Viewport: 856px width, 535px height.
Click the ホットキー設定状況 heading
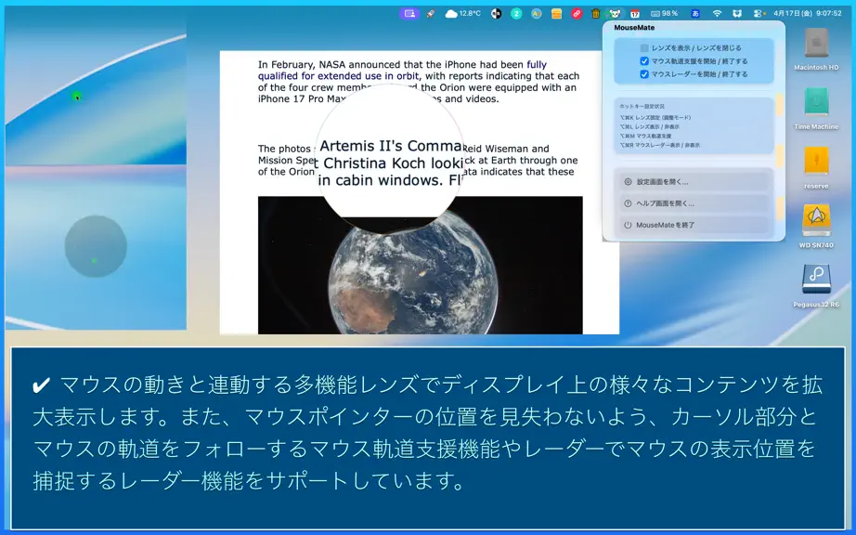[x=642, y=107]
